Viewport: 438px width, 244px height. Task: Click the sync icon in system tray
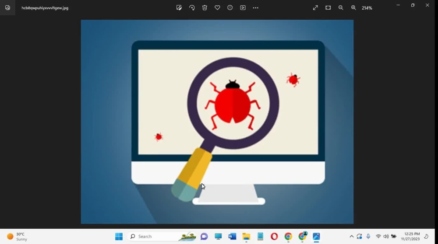click(359, 237)
